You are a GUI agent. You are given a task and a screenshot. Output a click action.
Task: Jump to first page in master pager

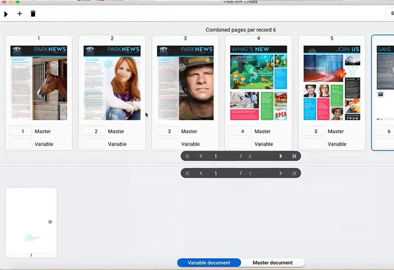pyautogui.click(x=187, y=156)
